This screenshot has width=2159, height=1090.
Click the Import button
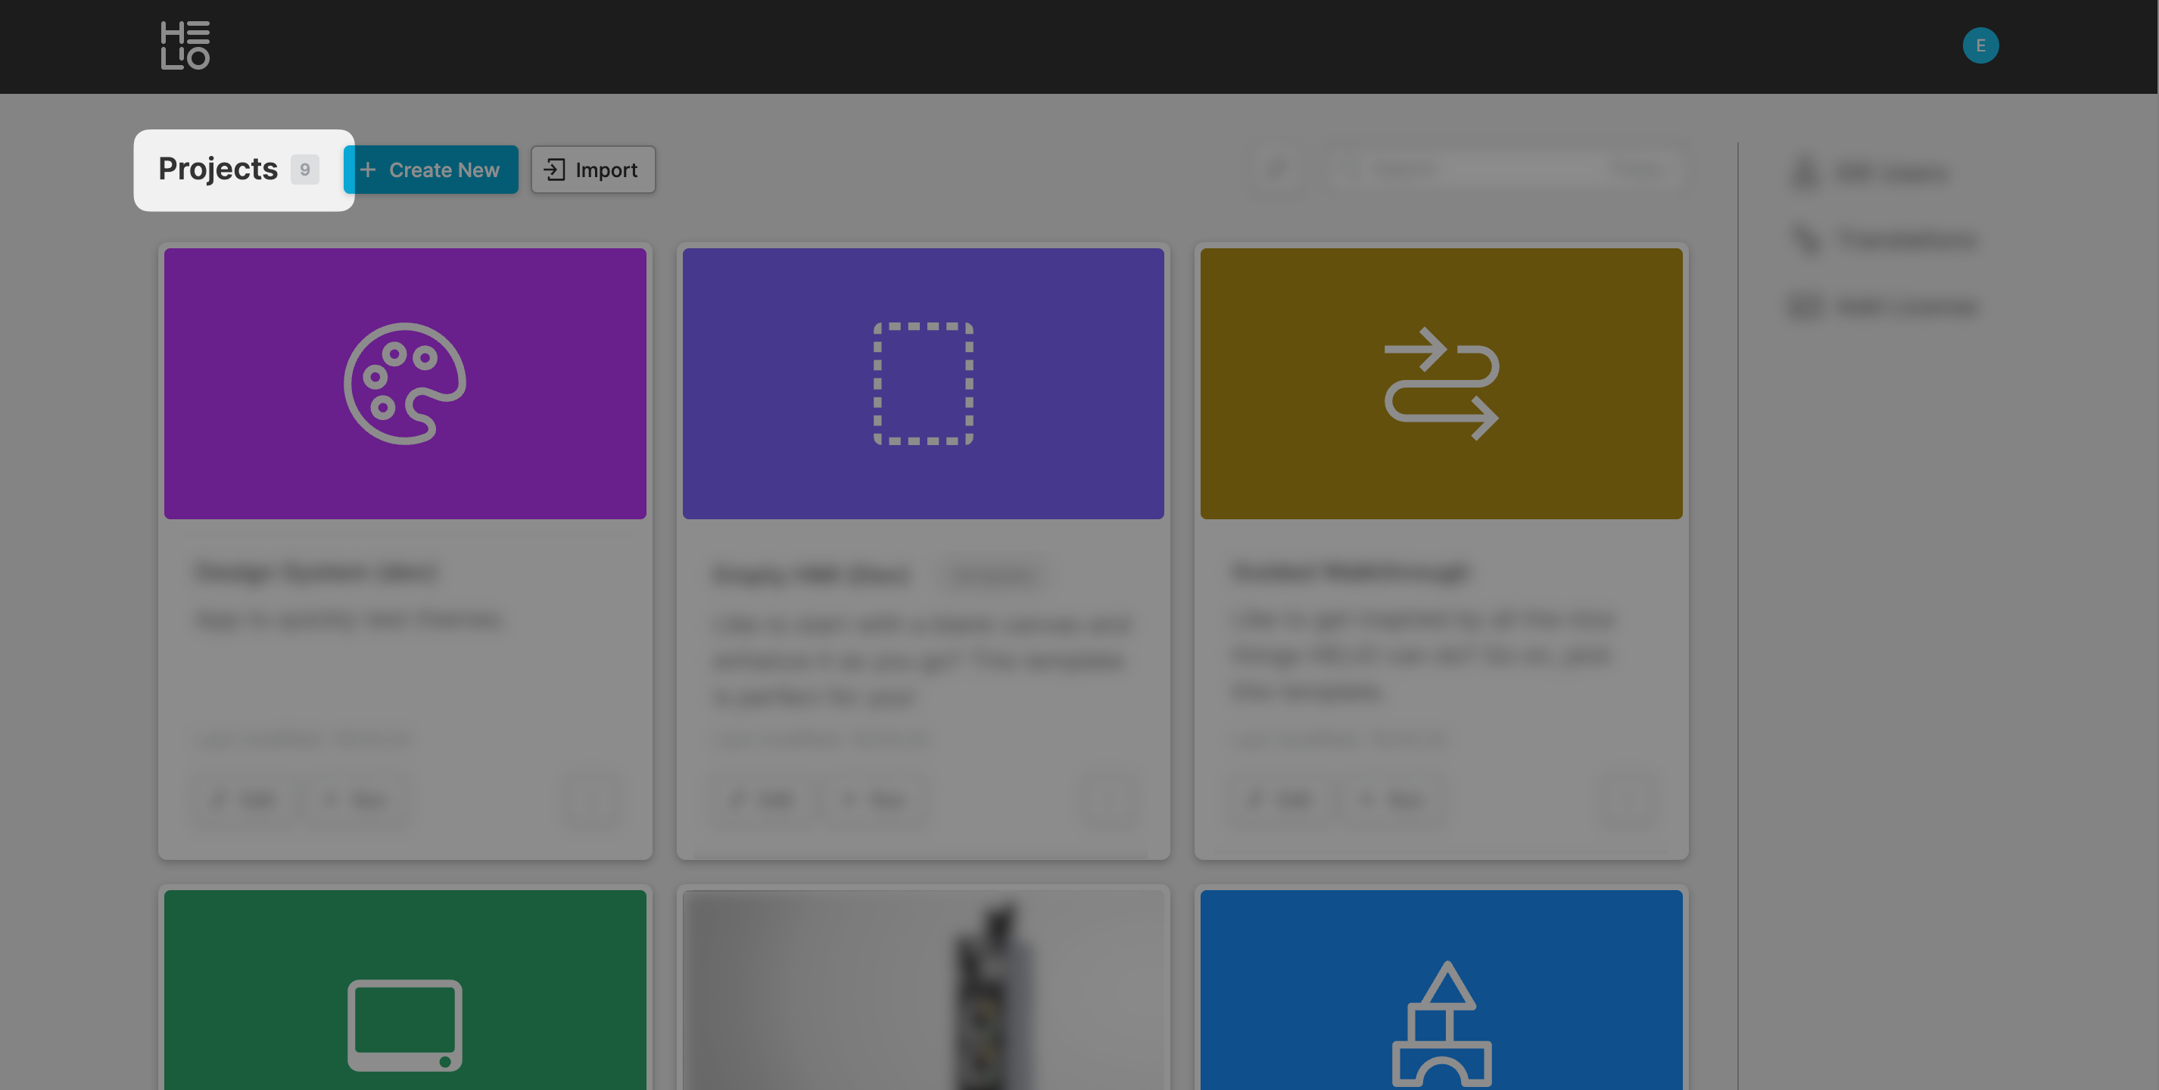593,170
